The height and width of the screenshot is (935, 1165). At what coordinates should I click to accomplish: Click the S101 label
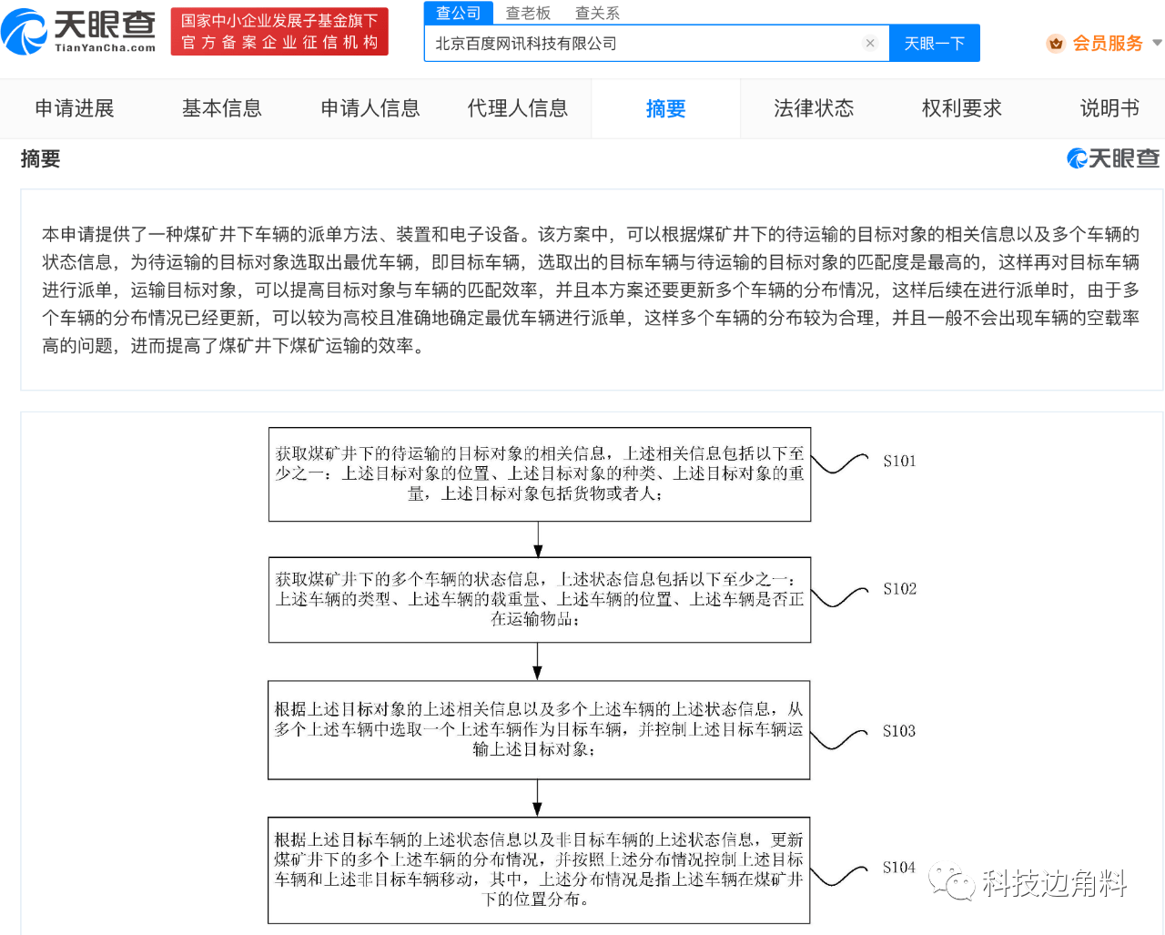tap(899, 462)
